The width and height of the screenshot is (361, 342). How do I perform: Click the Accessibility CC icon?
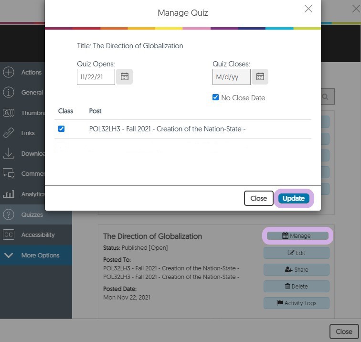pos(9,235)
